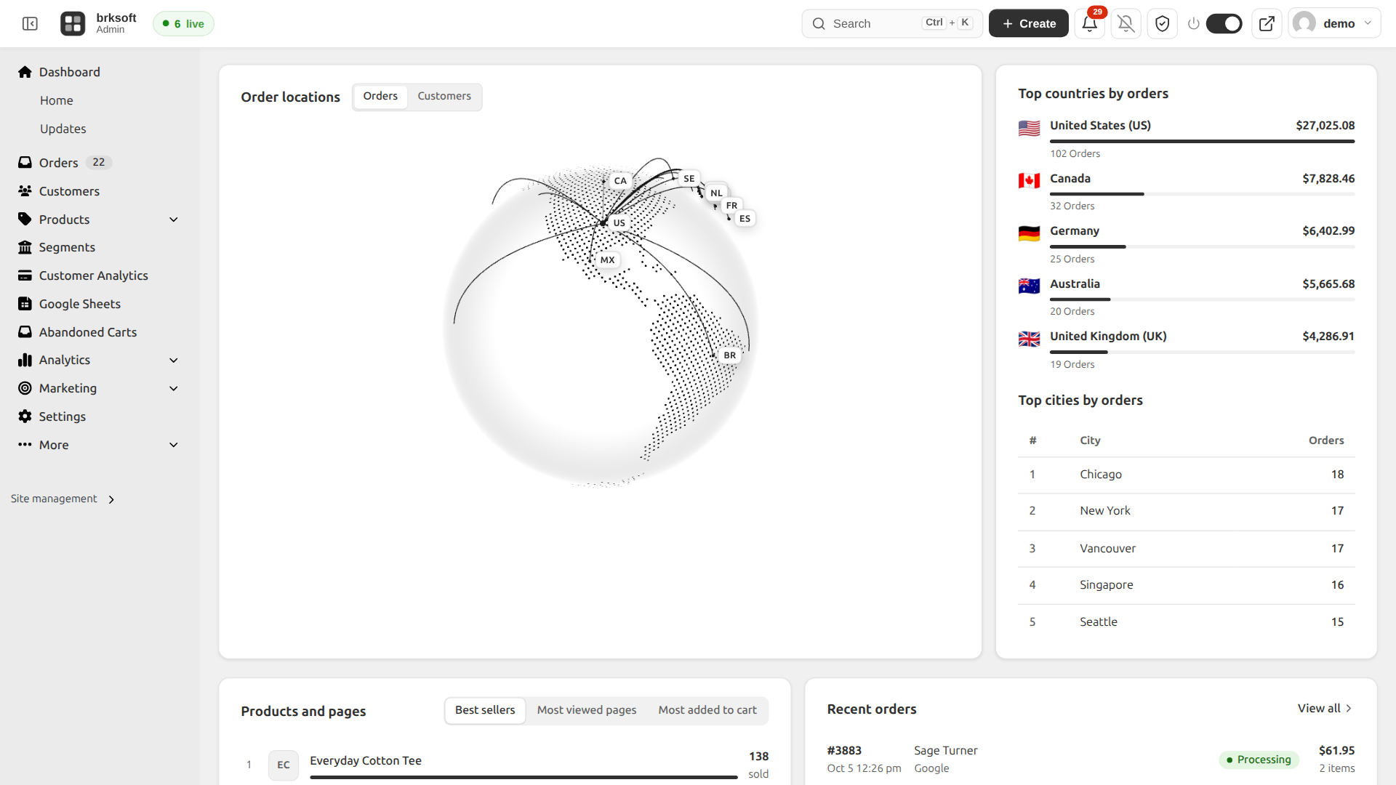Image resolution: width=1396 pixels, height=785 pixels.
Task: Open order #3883
Action: [844, 751]
